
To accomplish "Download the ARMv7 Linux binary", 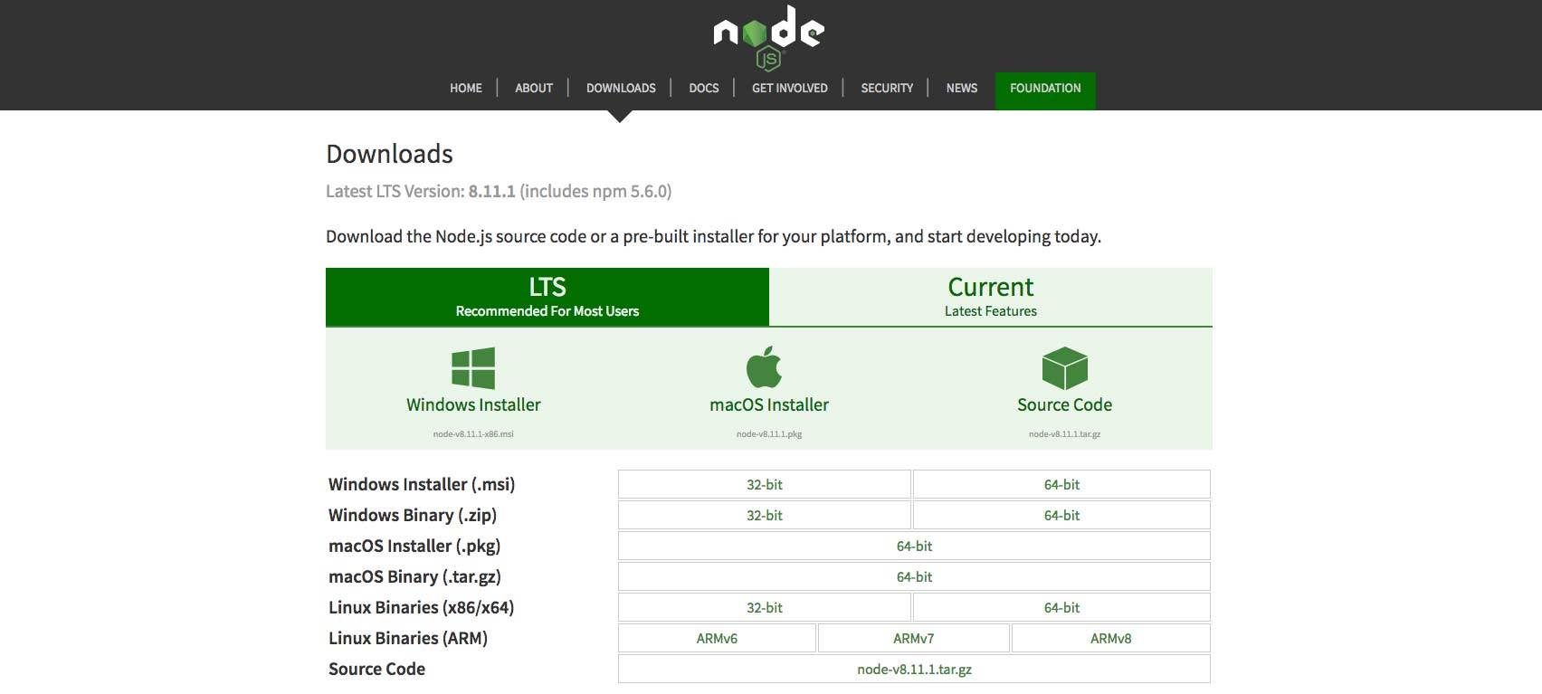I will (914, 638).
